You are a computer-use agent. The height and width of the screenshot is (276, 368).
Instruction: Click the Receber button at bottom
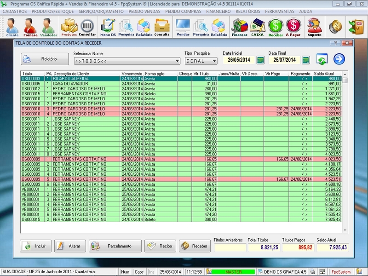194,246
